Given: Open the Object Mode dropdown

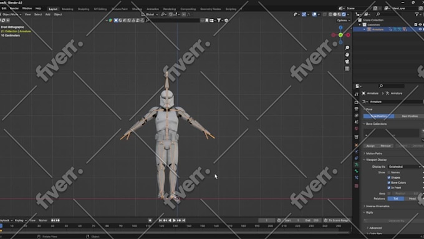Looking at the screenshot, I should click(x=11, y=14).
